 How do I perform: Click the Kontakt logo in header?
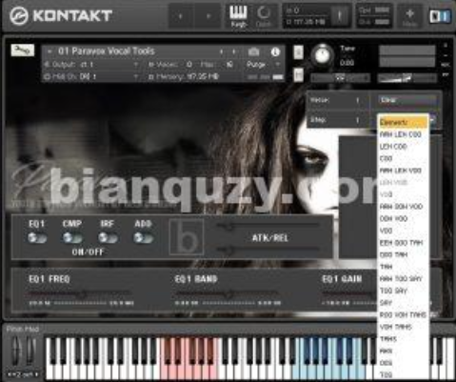point(60,16)
